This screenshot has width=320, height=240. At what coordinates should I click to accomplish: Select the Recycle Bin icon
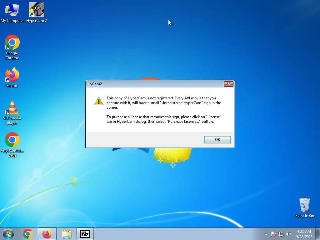point(304,207)
